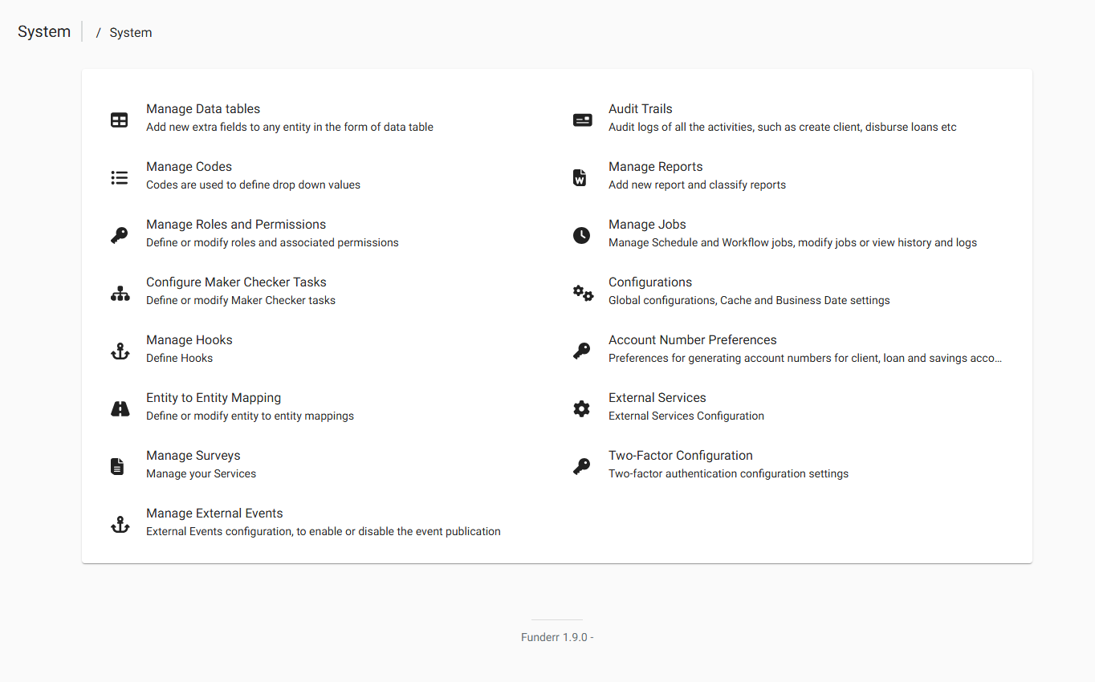Open the Audit Trails page

point(640,108)
